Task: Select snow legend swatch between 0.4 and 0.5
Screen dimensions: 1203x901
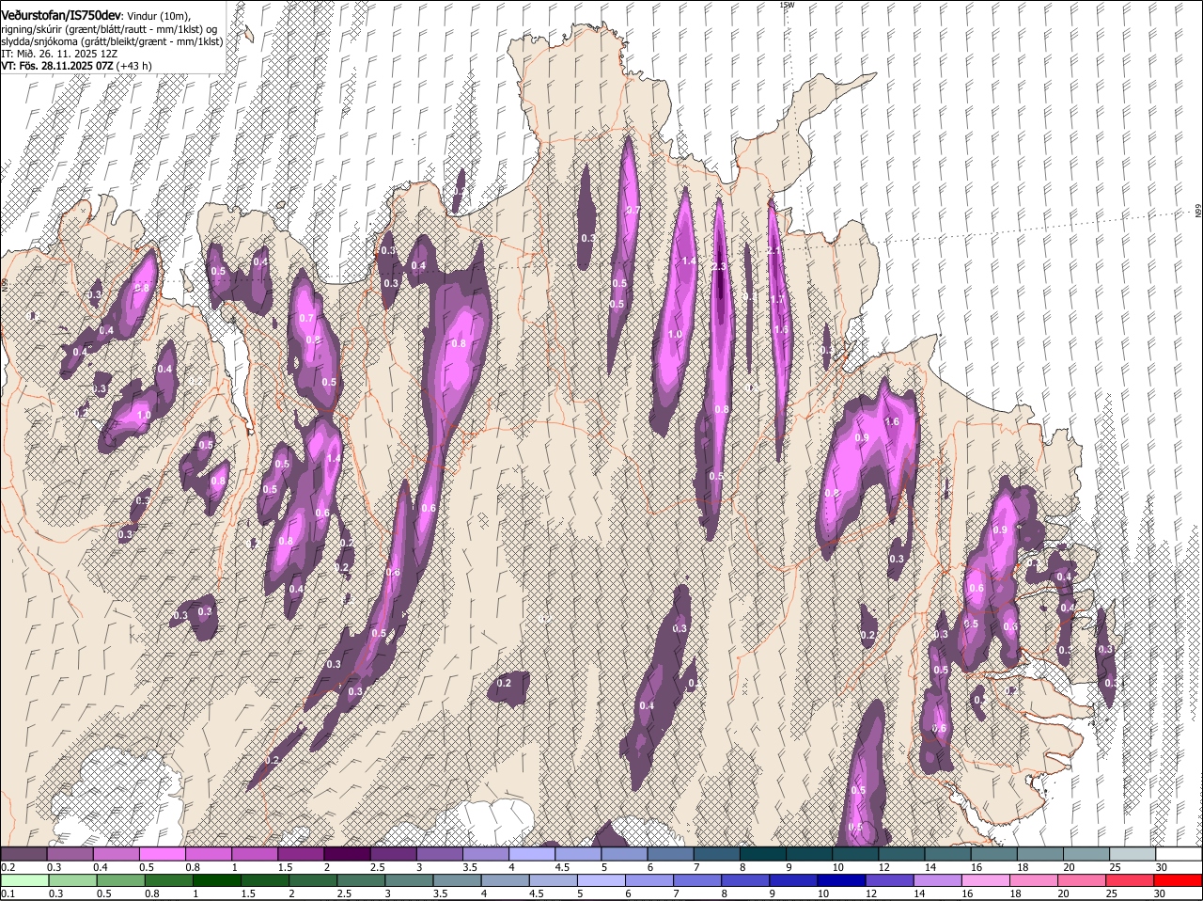Action: [116, 854]
